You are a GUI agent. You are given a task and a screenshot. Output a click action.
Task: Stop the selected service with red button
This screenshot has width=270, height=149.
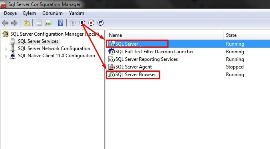(91, 22)
